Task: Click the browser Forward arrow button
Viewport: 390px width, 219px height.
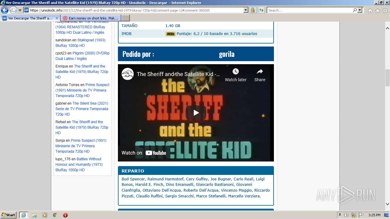Action: tap(13, 10)
